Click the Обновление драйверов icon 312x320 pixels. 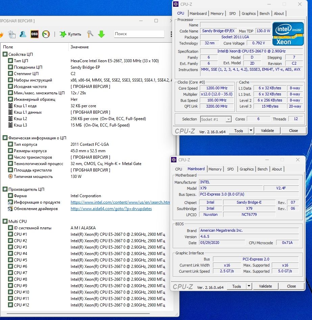pyautogui.click(x=10, y=209)
